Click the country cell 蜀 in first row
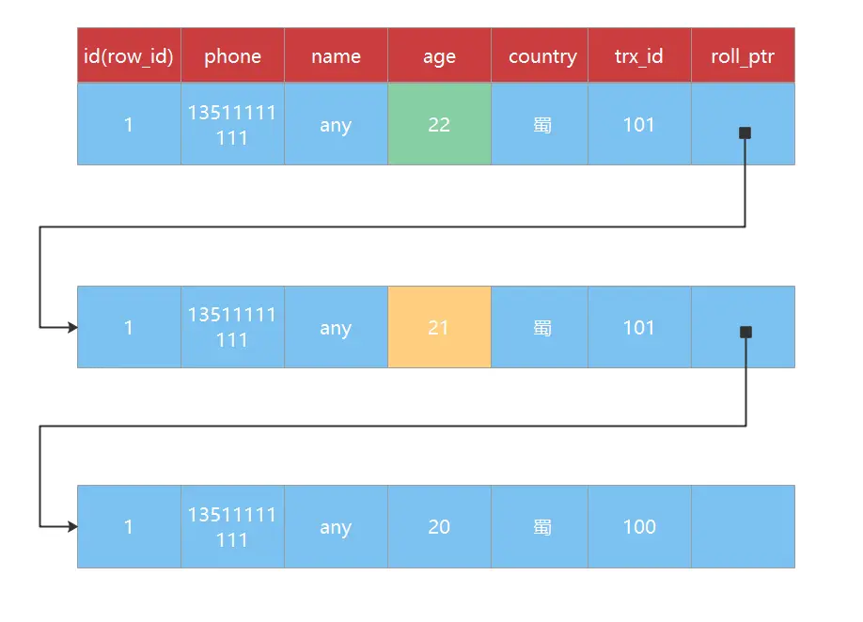The width and height of the screenshot is (863, 622). (540, 124)
